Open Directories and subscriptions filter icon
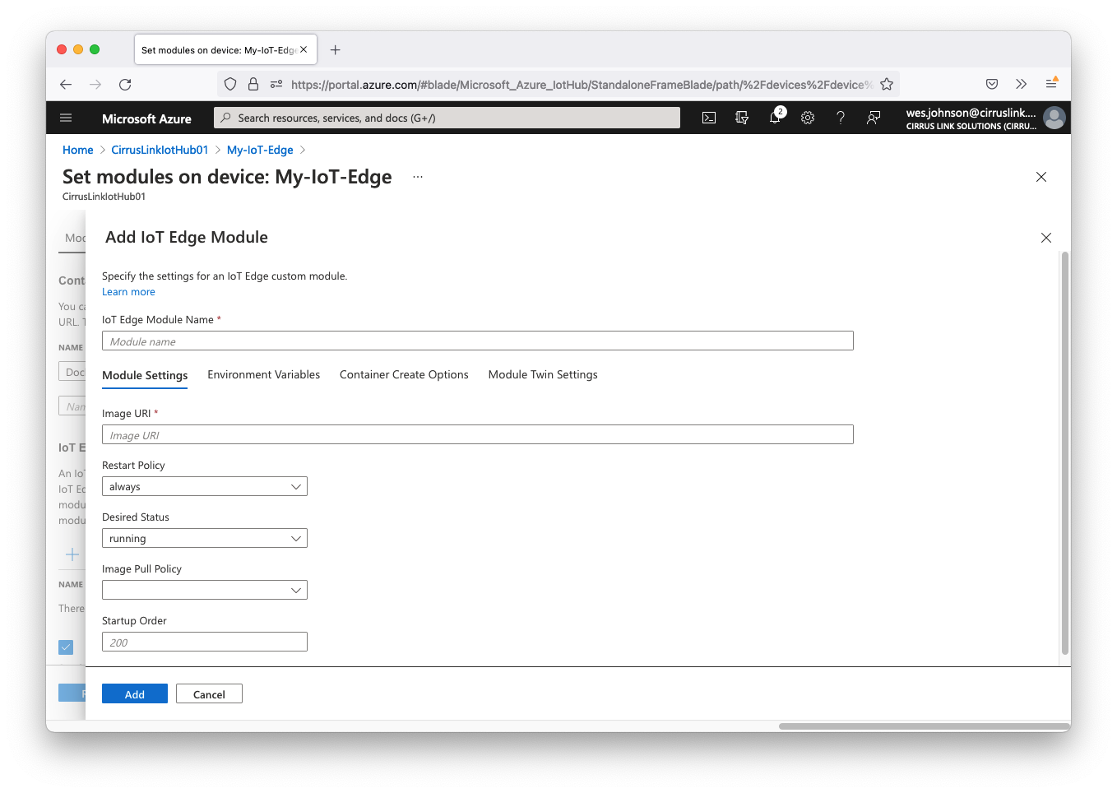 coord(742,118)
